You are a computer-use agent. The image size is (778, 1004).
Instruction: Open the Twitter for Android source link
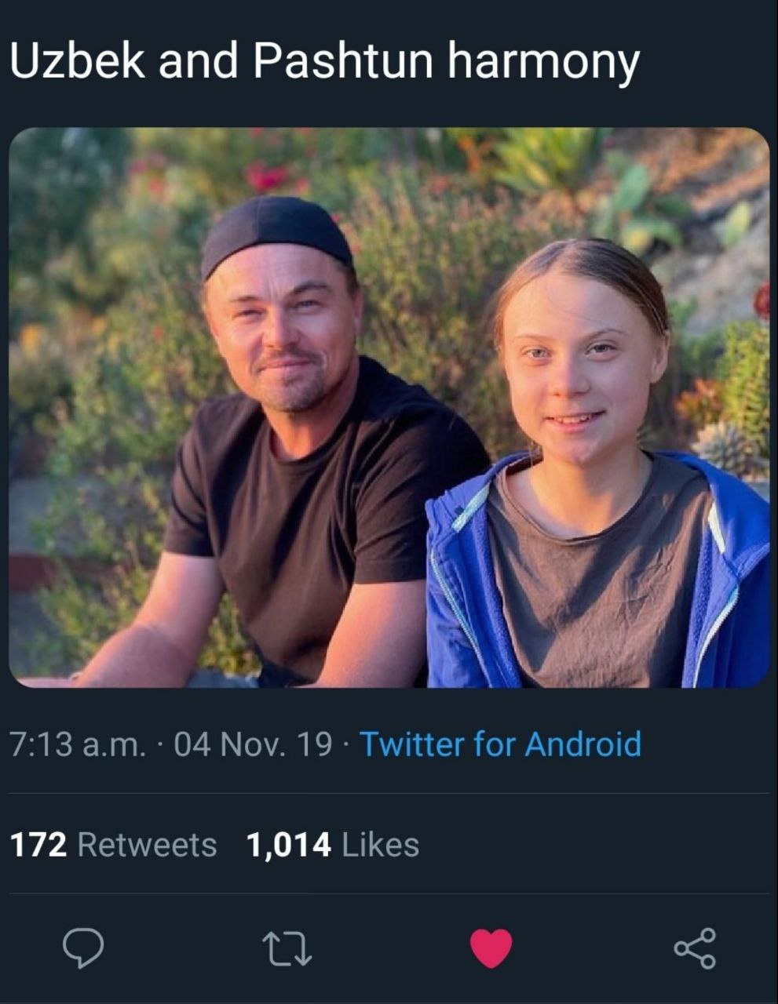point(500,744)
